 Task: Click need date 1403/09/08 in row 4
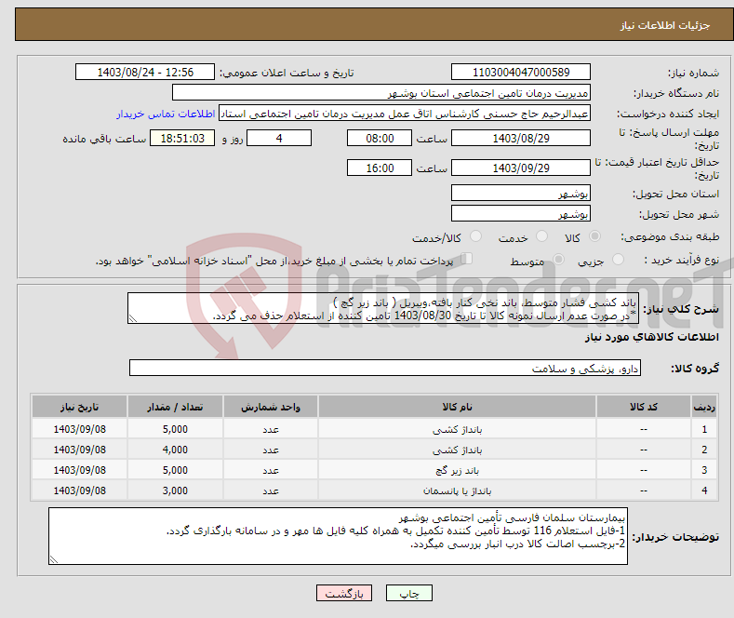pyautogui.click(x=80, y=490)
